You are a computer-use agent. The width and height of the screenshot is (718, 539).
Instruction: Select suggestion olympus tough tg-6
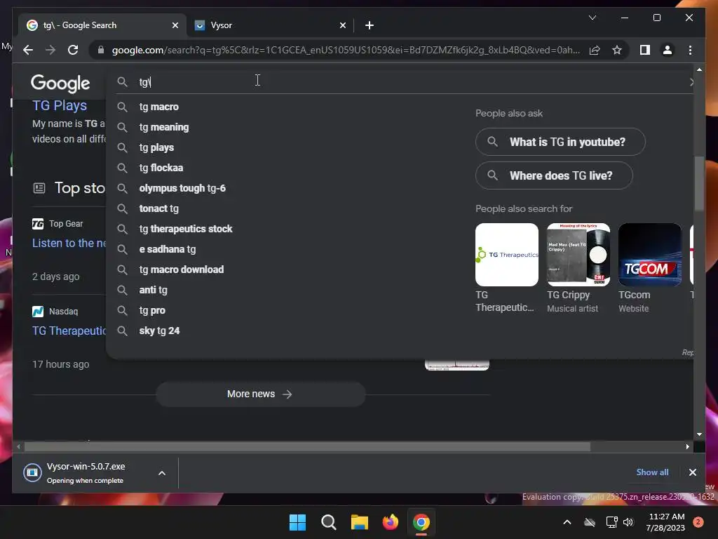(x=182, y=188)
